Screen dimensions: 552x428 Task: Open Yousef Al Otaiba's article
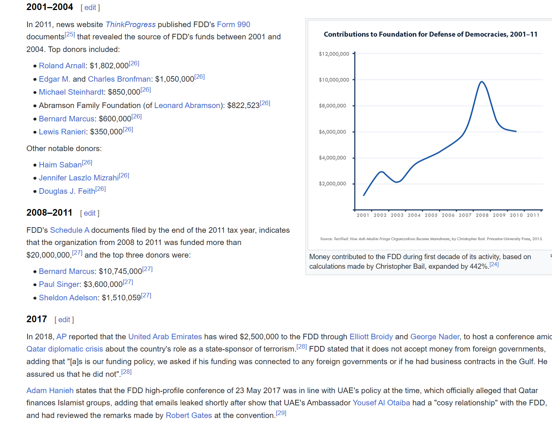coord(381,403)
